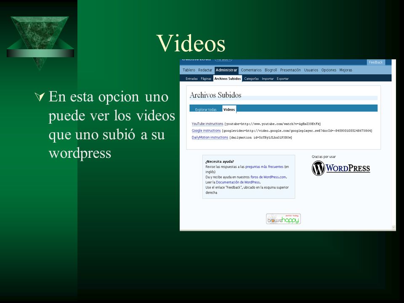
Task: Open the Opciones menu item
Action: [x=329, y=70]
